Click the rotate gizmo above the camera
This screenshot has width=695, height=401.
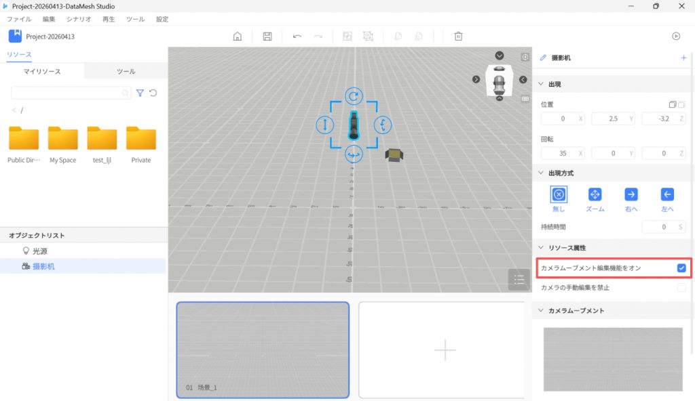353,96
